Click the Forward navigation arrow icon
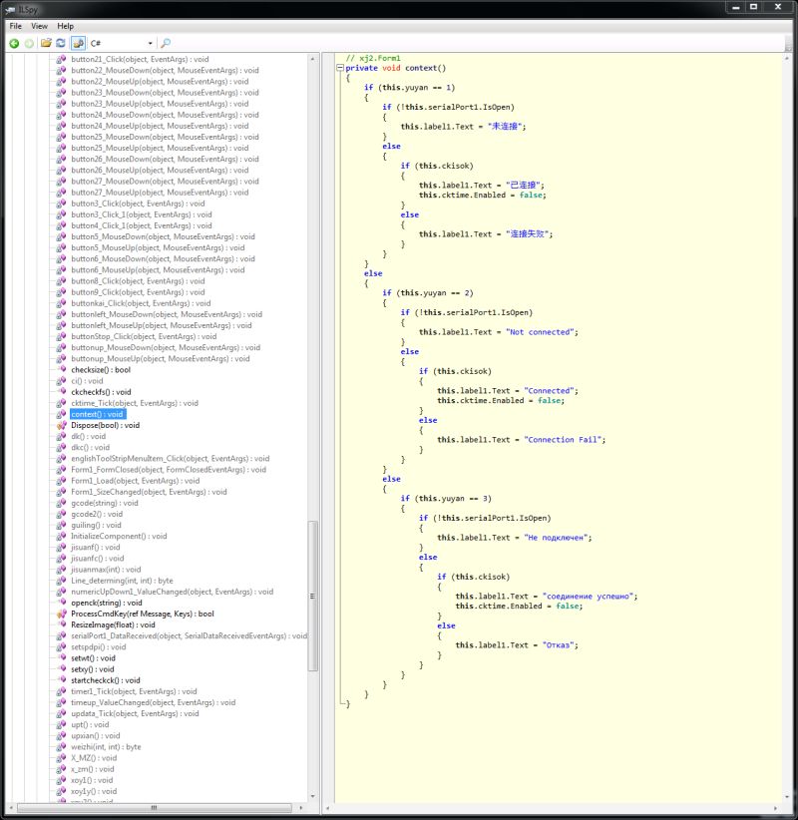Viewport: 798px width, 820px height. (x=28, y=42)
